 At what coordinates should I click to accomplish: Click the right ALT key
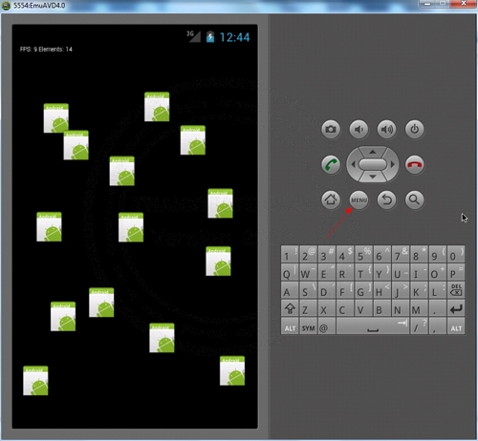click(x=456, y=326)
